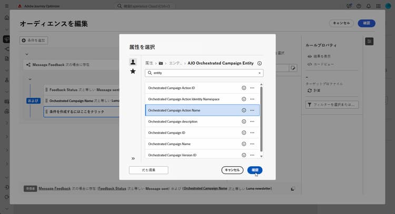Image resolution: width=395 pixels, height=214 pixels.
Task: Click the home icon in left sidebar
Action: tap(7, 17)
